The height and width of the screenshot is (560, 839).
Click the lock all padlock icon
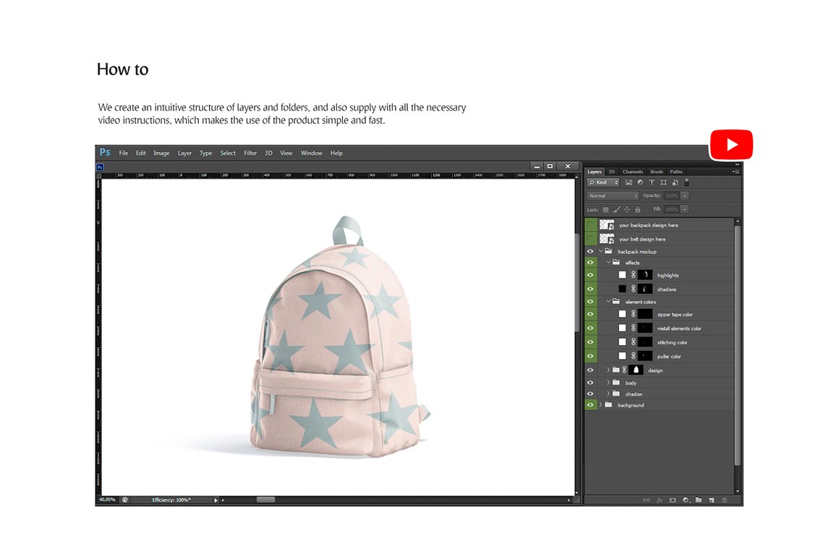pos(638,210)
